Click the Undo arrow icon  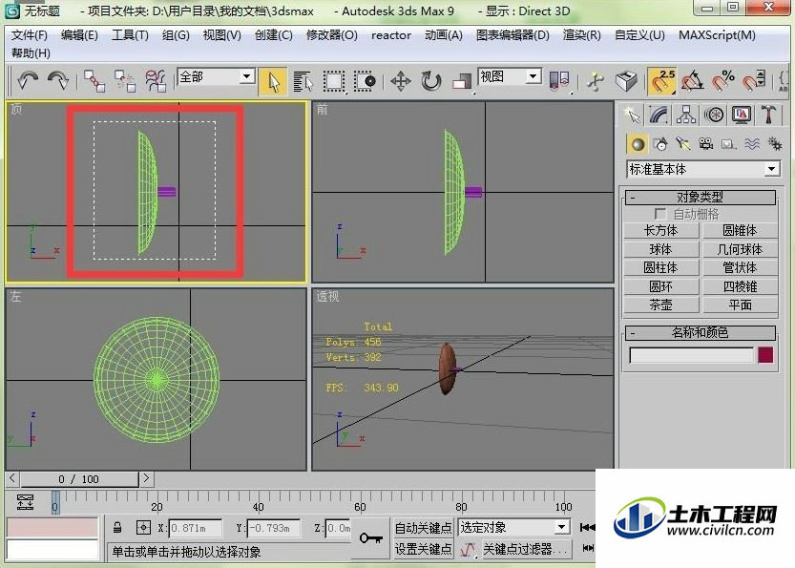(28, 81)
